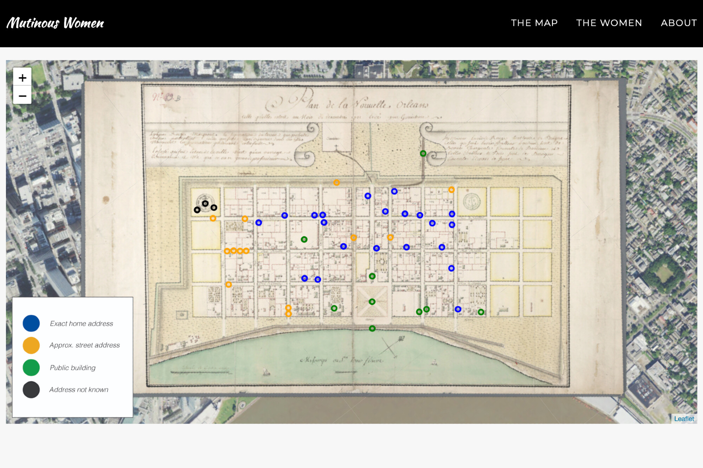Go to the ABOUT page
Image resolution: width=703 pixels, height=468 pixels.
pos(678,23)
